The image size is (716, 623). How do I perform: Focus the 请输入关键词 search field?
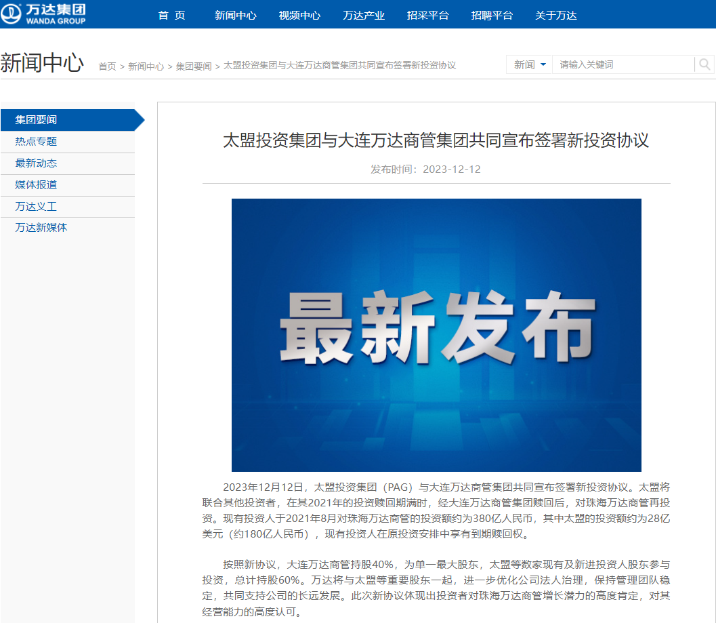click(x=623, y=64)
